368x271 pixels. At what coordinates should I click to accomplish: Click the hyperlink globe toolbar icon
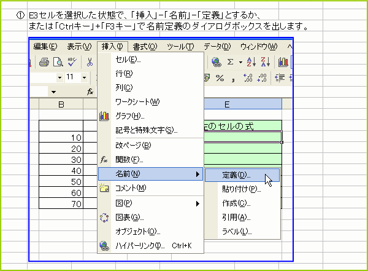(x=216, y=62)
